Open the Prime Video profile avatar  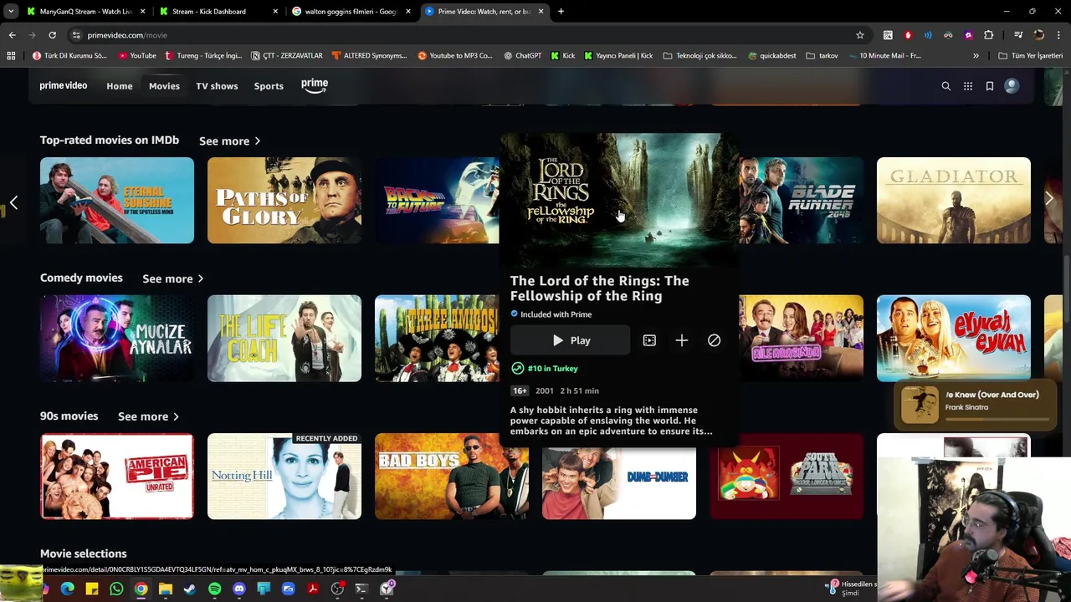click(x=1012, y=86)
